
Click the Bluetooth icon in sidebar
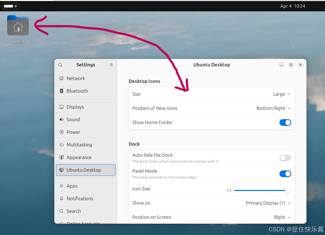62,91
